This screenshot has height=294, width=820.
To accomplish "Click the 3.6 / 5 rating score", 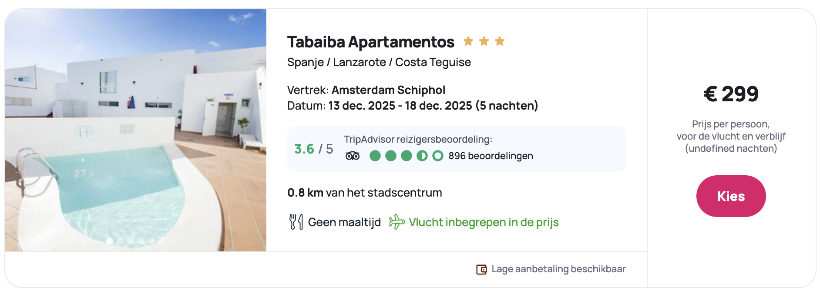I will pyautogui.click(x=313, y=149).
